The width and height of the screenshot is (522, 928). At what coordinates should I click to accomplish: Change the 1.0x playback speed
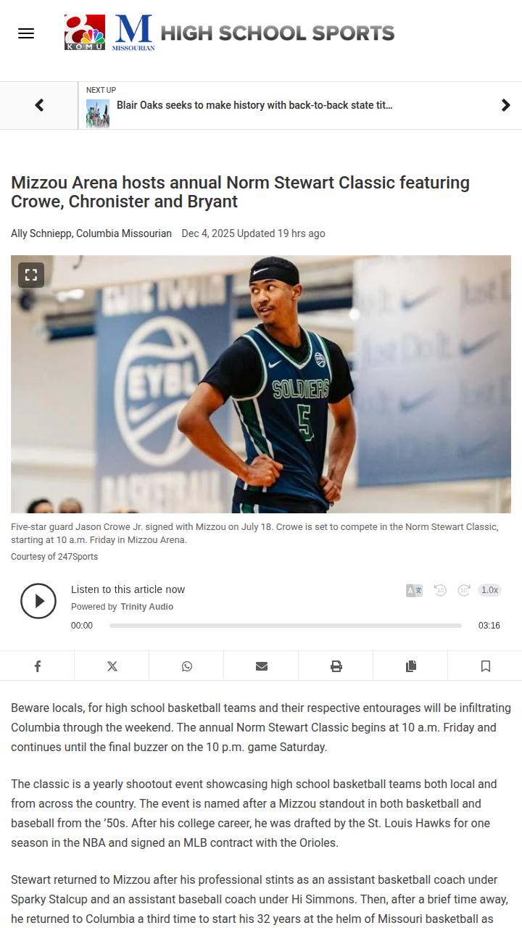pos(489,590)
